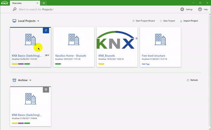Open the Help label in the top bar

[x=206, y=9]
